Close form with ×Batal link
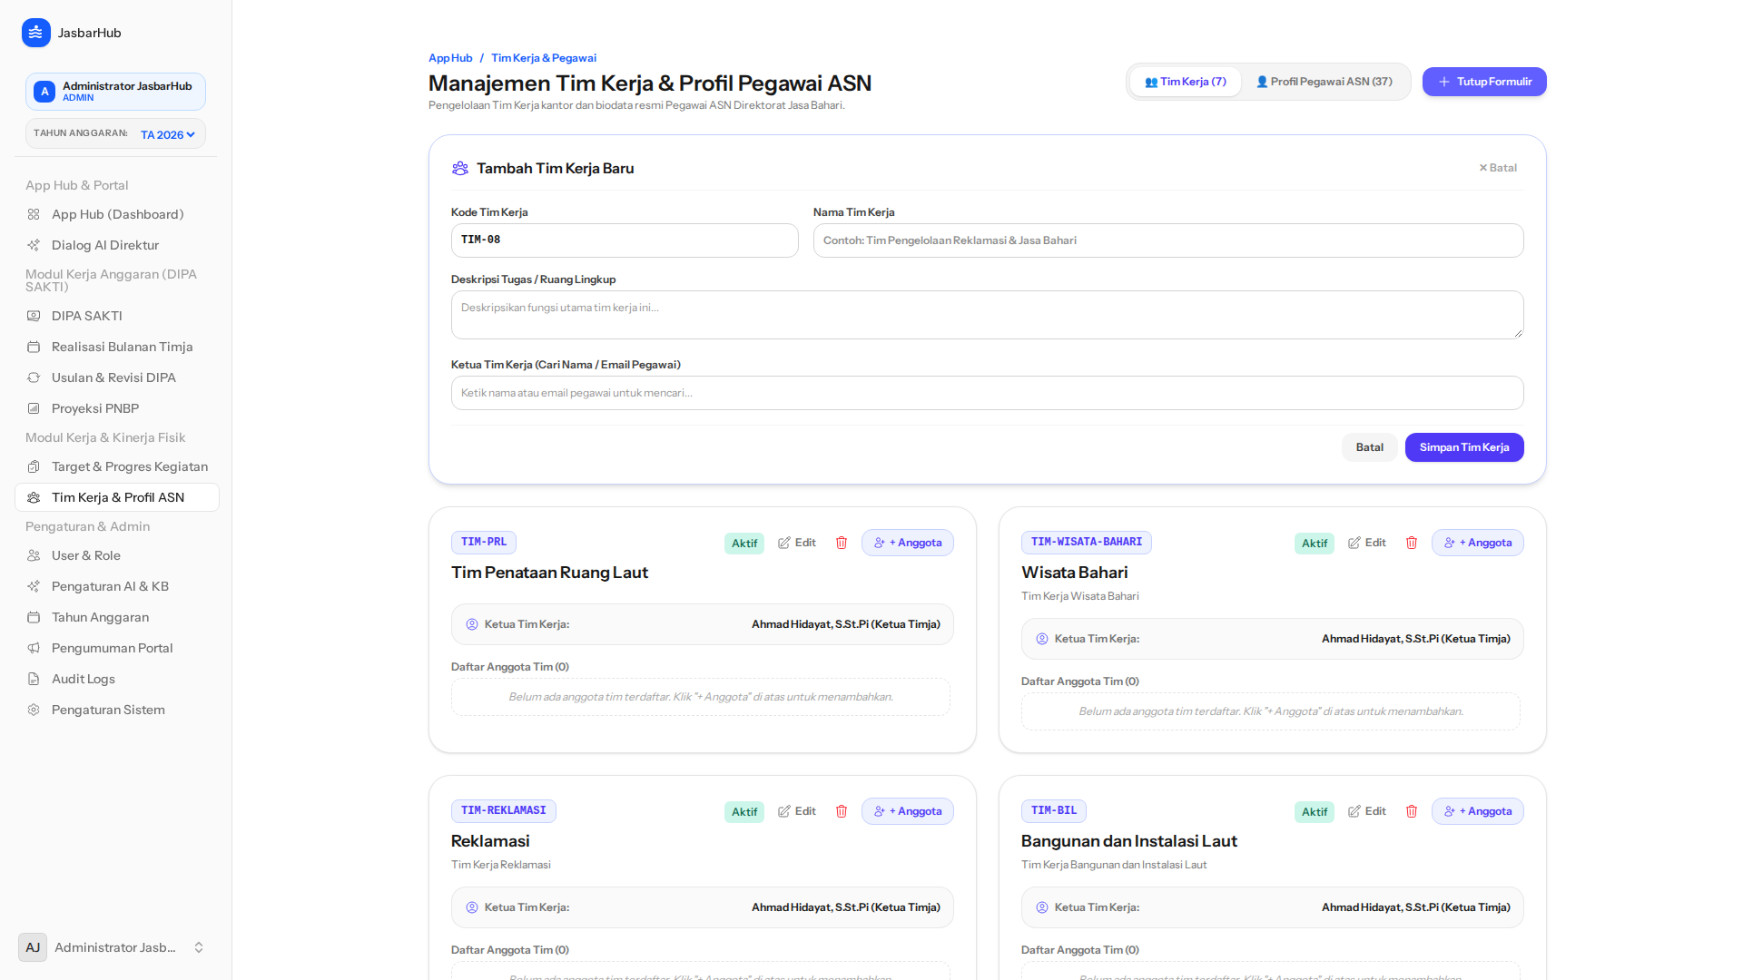Viewport: 1743px width, 980px height. [1498, 168]
